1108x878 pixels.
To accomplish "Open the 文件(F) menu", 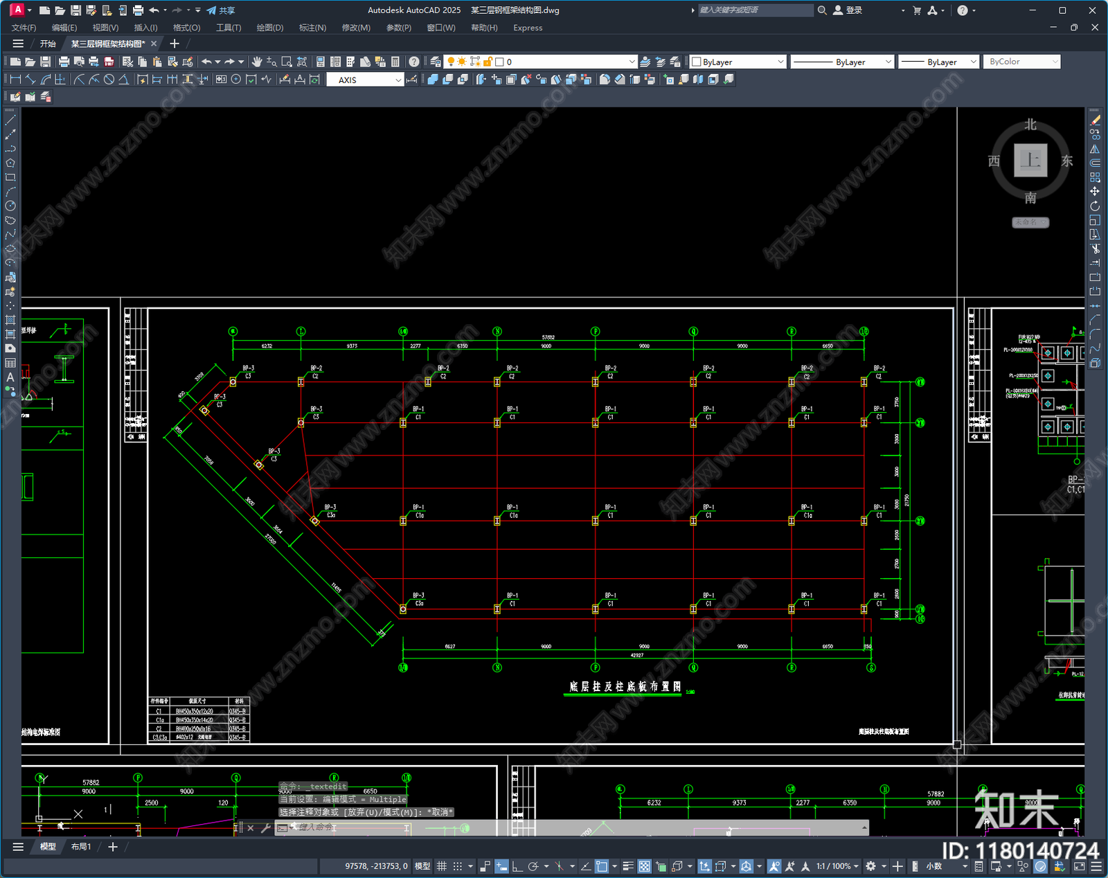I will pyautogui.click(x=24, y=28).
